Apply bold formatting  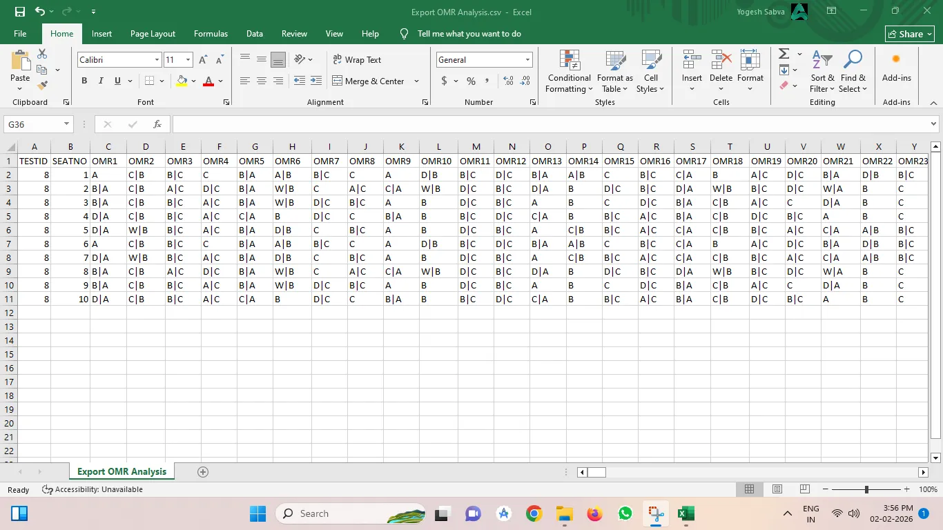point(84,81)
